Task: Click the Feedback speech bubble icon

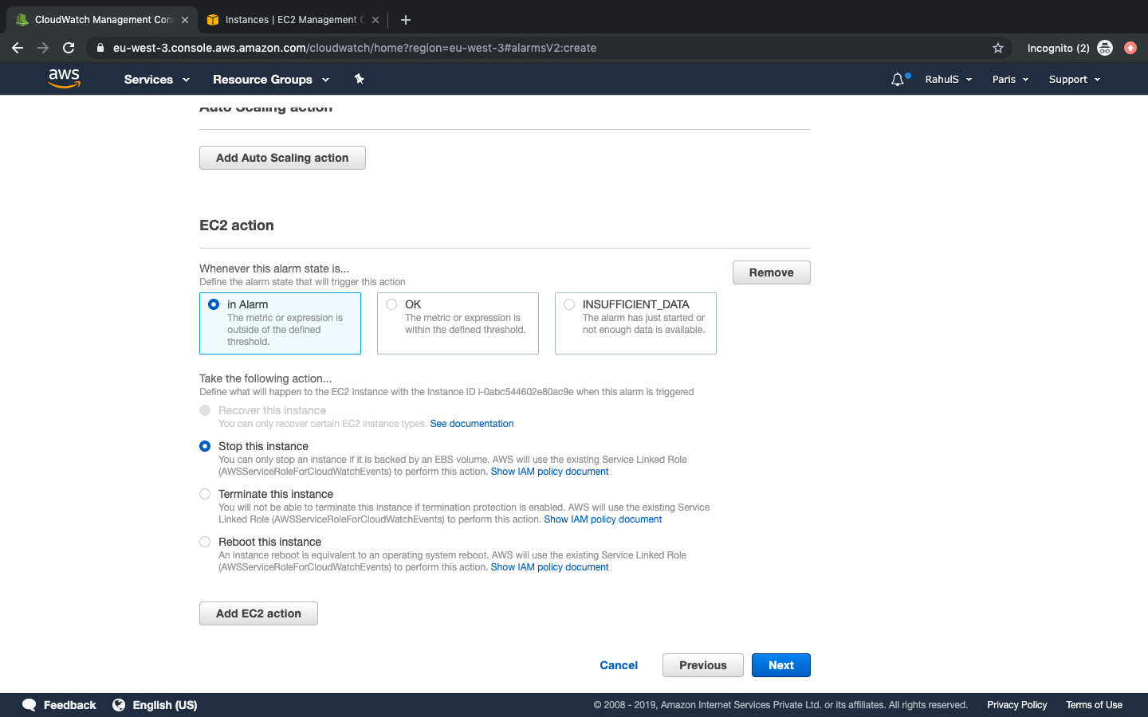Action: 29,705
